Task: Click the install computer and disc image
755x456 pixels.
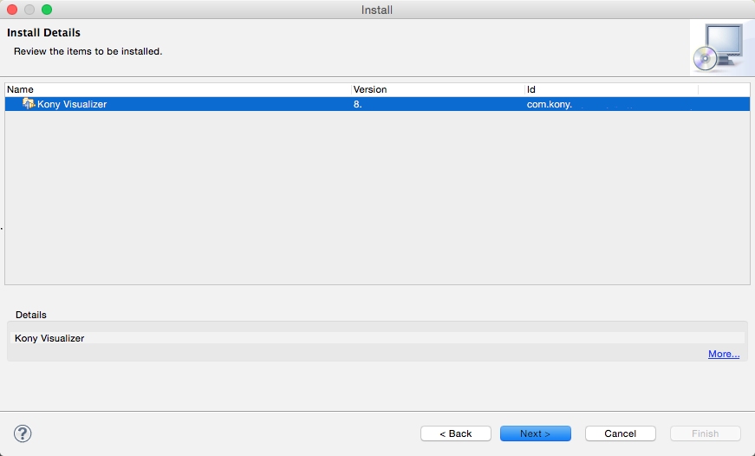Action: [719, 48]
